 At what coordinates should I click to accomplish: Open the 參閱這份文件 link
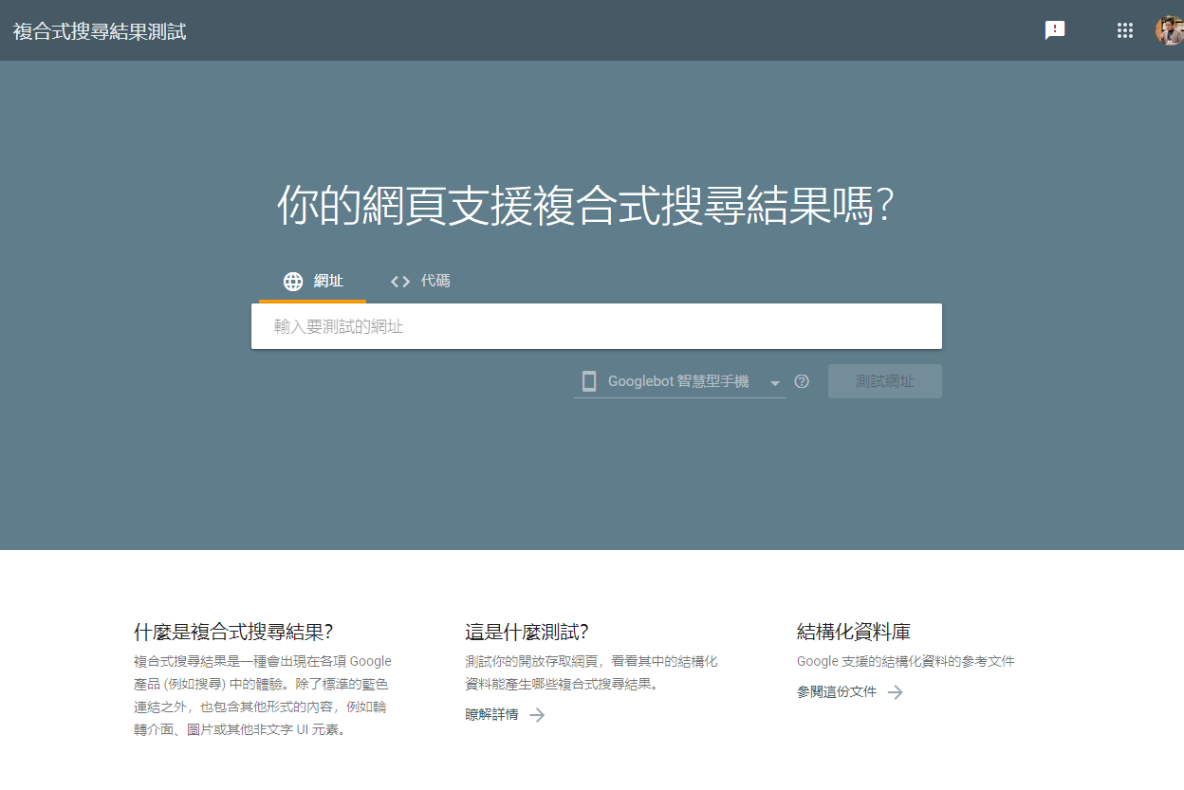click(x=836, y=692)
